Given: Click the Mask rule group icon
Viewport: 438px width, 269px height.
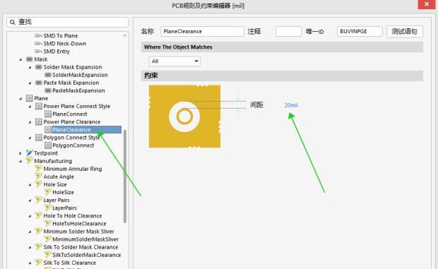Looking at the screenshot, I should click(30, 59).
